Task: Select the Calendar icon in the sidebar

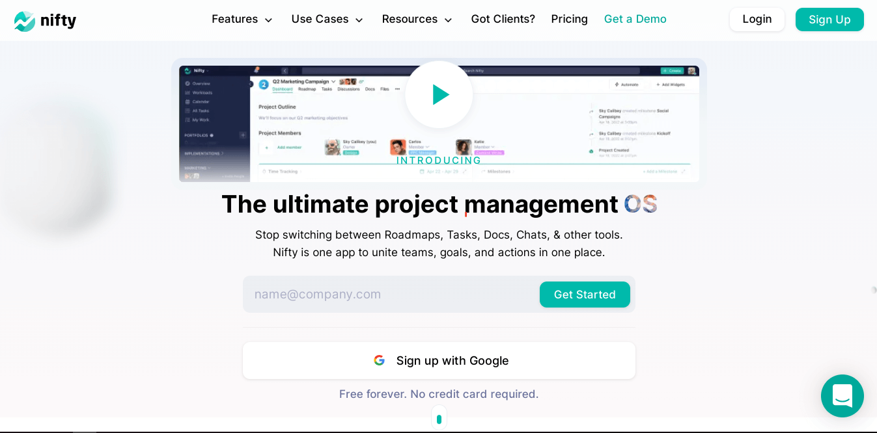Action: (x=188, y=102)
